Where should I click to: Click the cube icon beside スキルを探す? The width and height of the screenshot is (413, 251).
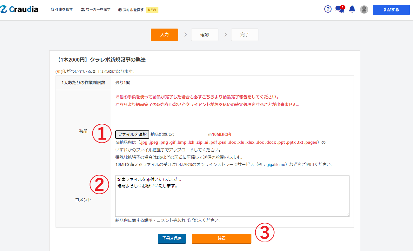(x=120, y=10)
